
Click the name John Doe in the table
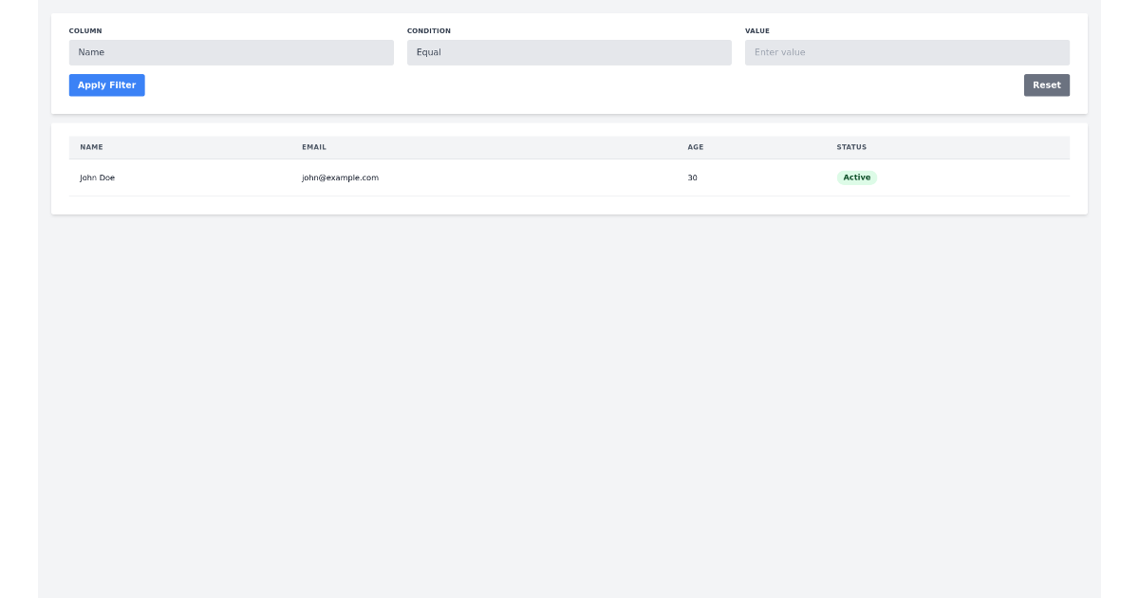point(97,177)
